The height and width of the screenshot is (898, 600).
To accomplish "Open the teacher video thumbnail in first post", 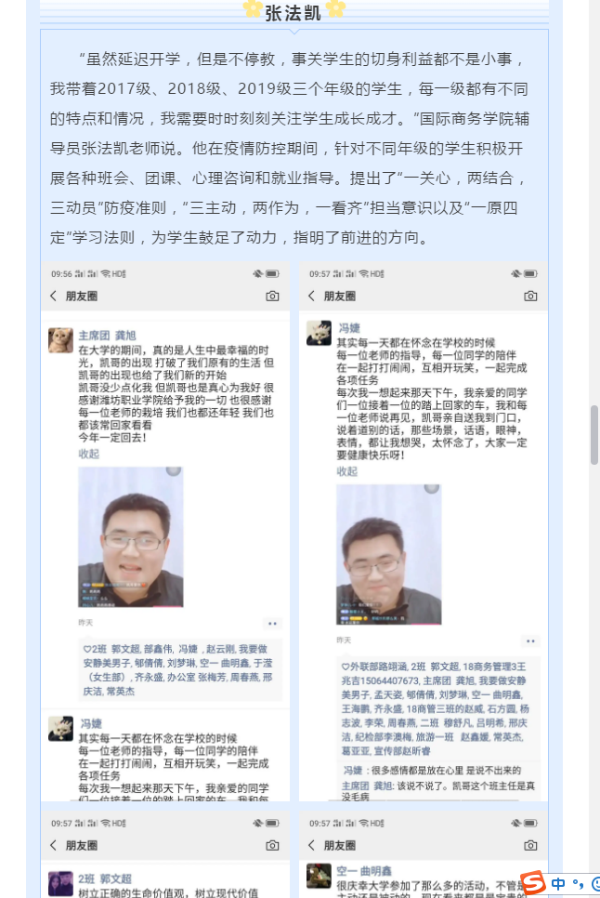I will click(x=130, y=536).
